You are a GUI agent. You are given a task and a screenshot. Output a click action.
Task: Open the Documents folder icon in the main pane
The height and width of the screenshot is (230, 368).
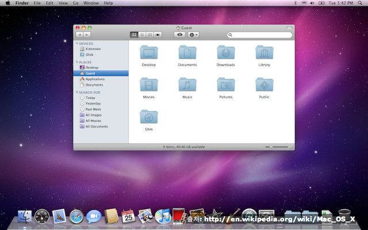187,52
